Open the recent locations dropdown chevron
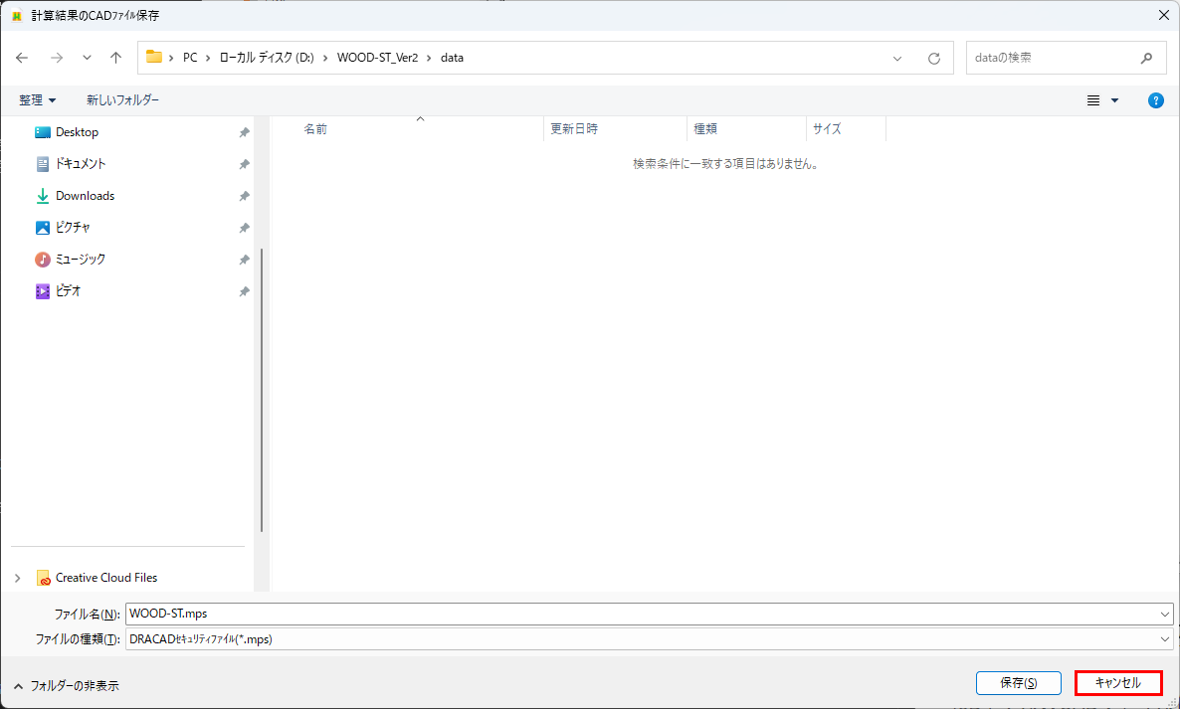1180x709 pixels. click(87, 58)
